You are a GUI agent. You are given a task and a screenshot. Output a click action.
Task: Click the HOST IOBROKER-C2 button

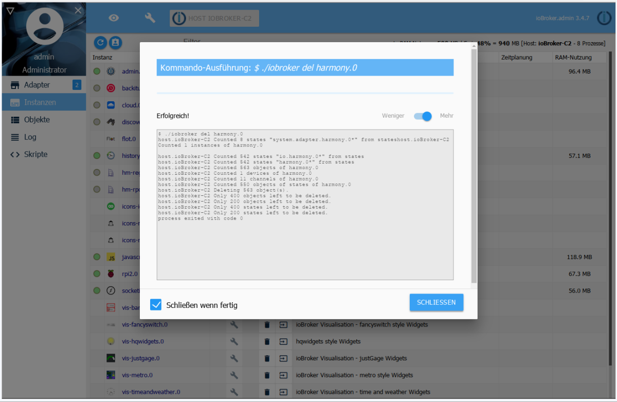coord(214,18)
